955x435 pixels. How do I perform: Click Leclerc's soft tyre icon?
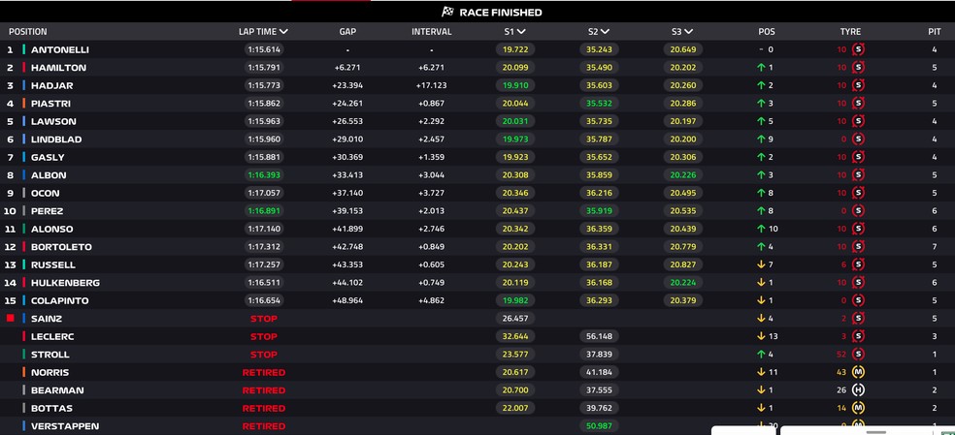[858, 336]
